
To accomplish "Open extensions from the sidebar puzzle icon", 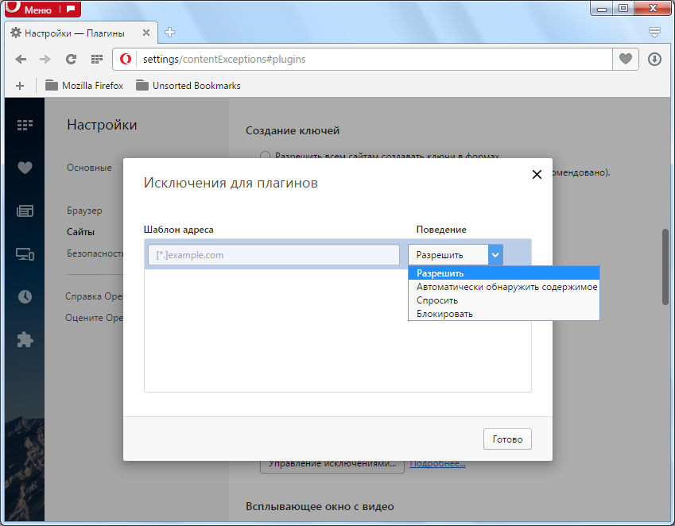I will 25,340.
